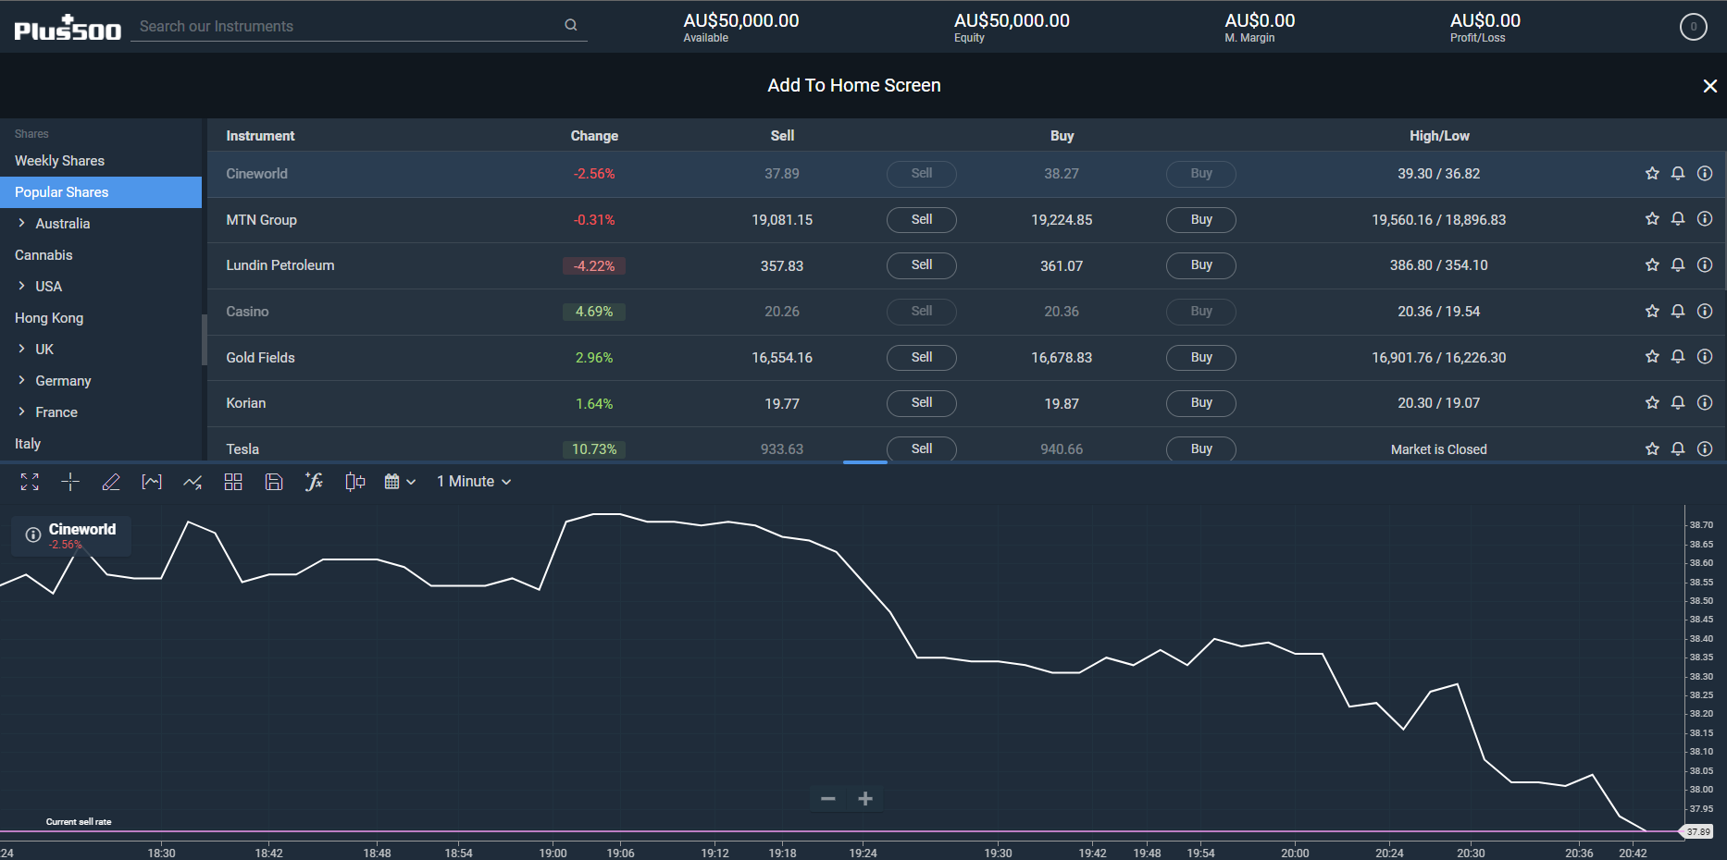Open chart layout grid icon
The width and height of the screenshot is (1727, 860).
coord(233,482)
